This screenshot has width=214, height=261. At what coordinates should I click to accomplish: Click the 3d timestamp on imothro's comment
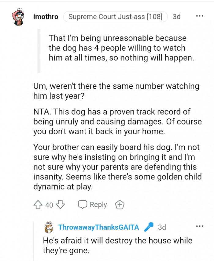tap(176, 17)
